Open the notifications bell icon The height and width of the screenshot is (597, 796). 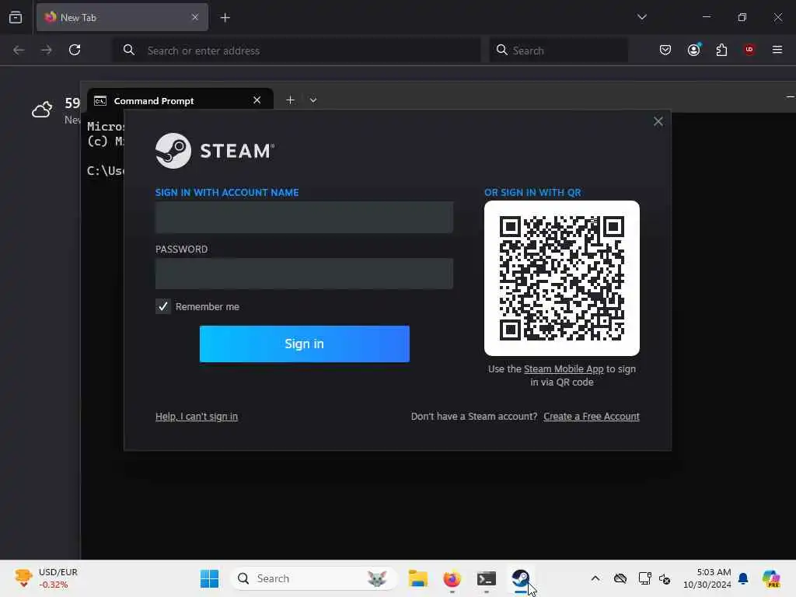[743, 578]
